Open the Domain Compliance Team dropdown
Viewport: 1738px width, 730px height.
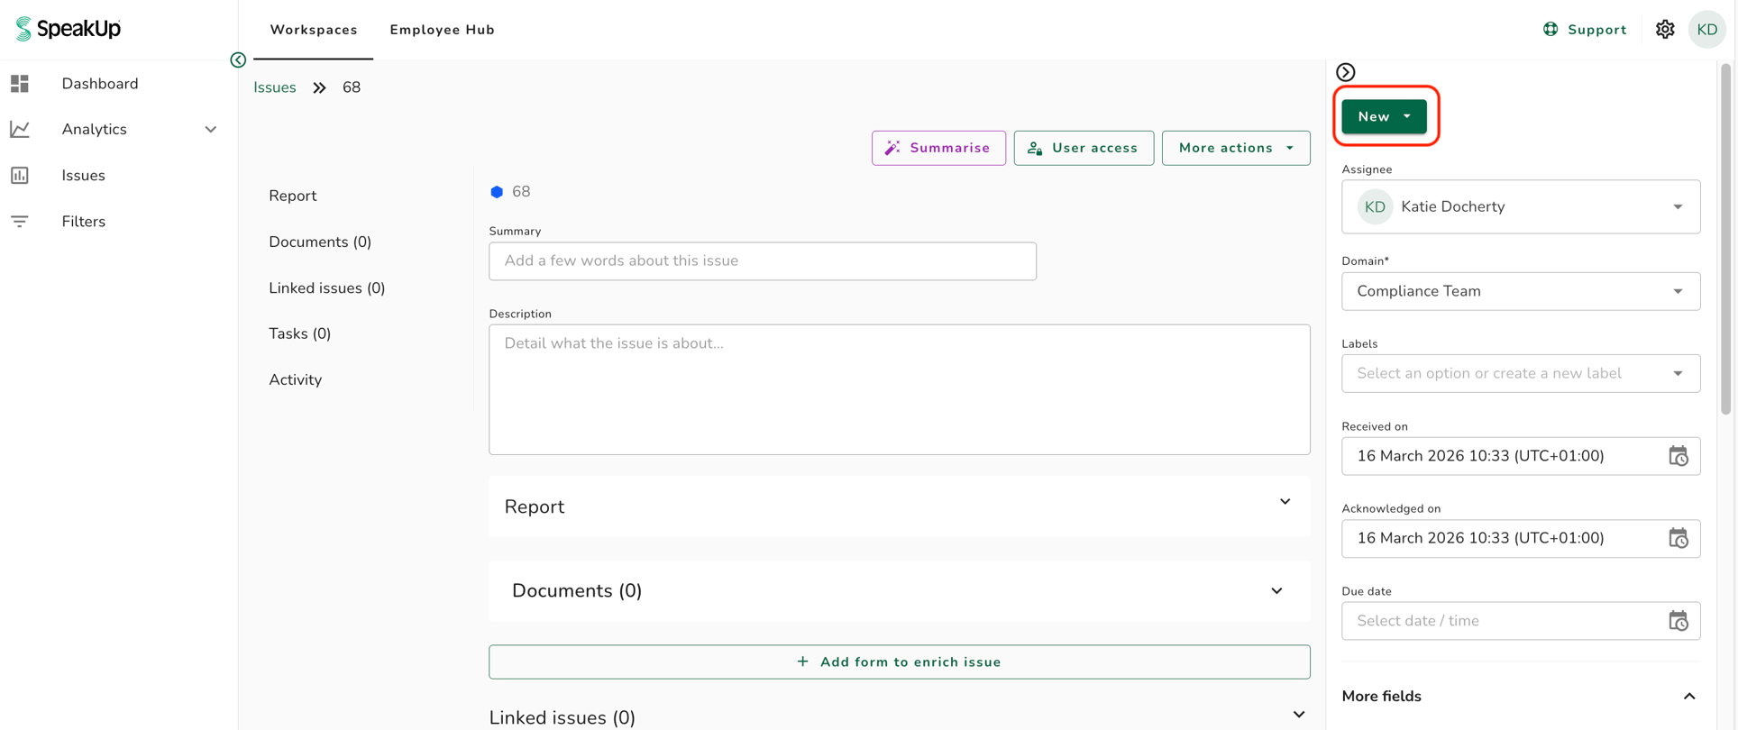click(1521, 291)
